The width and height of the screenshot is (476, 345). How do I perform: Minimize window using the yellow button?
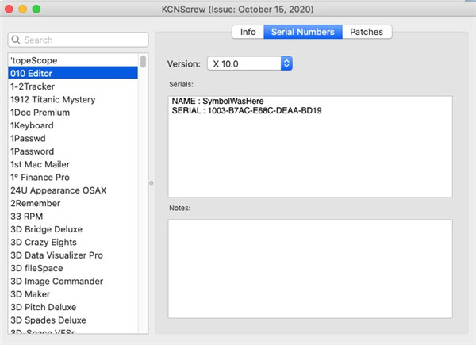[x=23, y=9]
